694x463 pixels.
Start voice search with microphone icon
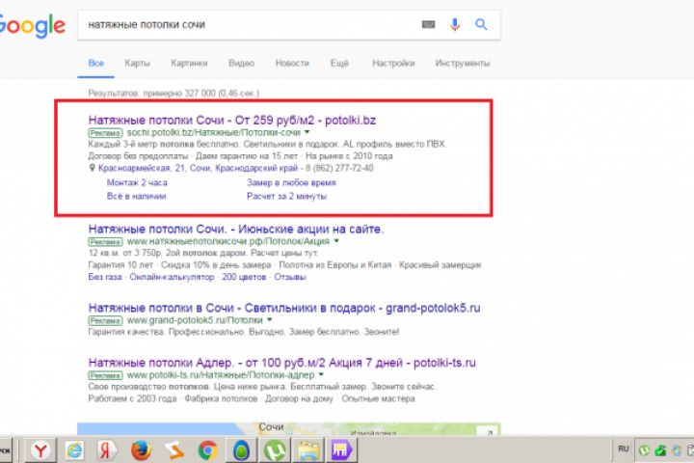pyautogui.click(x=455, y=24)
